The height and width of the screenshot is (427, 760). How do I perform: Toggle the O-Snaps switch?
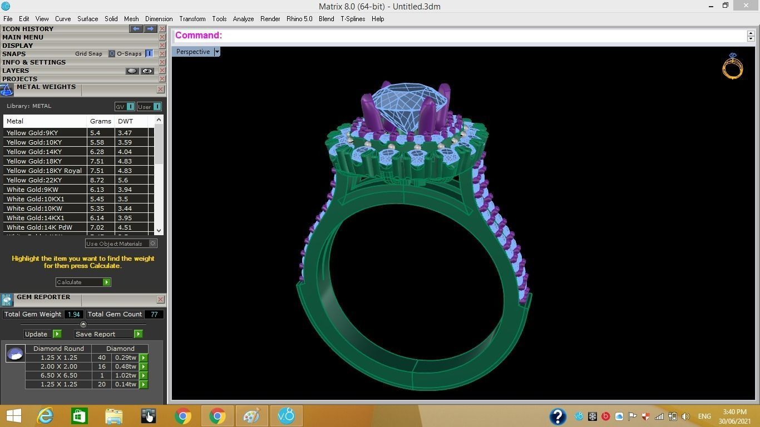149,54
